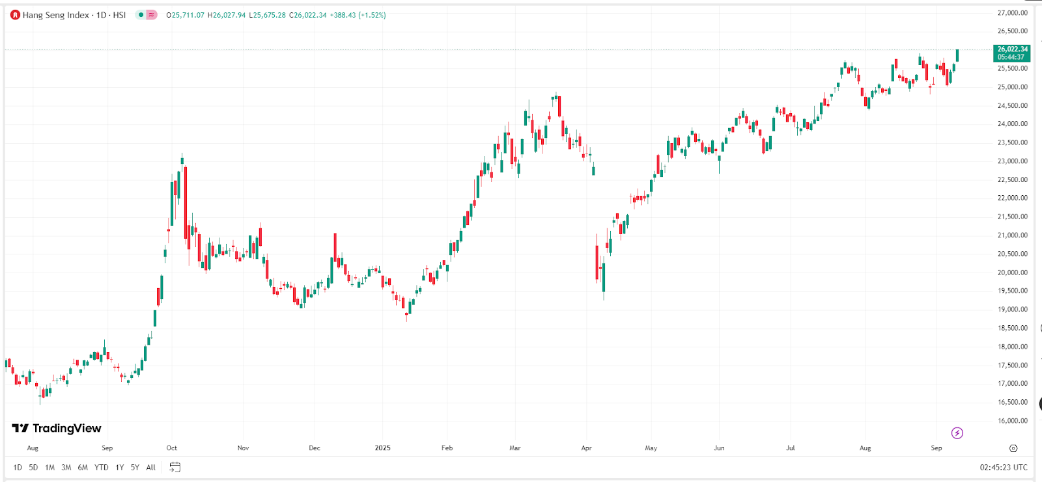Display All available data range
Viewport: 1042px width, 482px height.
150,468
